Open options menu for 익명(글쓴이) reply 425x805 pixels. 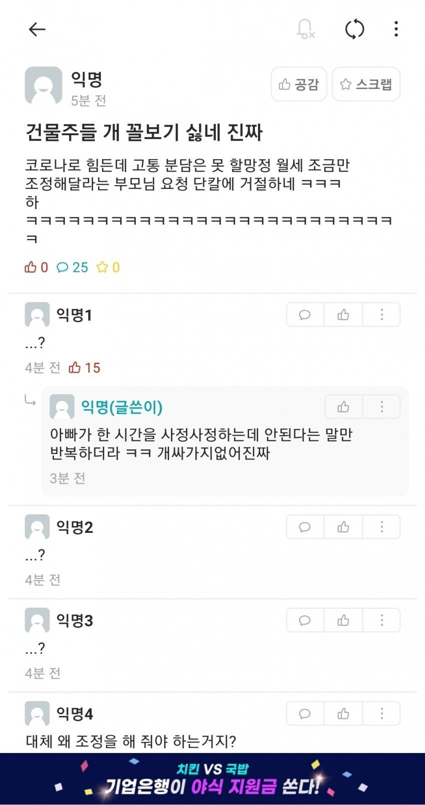coord(381,407)
